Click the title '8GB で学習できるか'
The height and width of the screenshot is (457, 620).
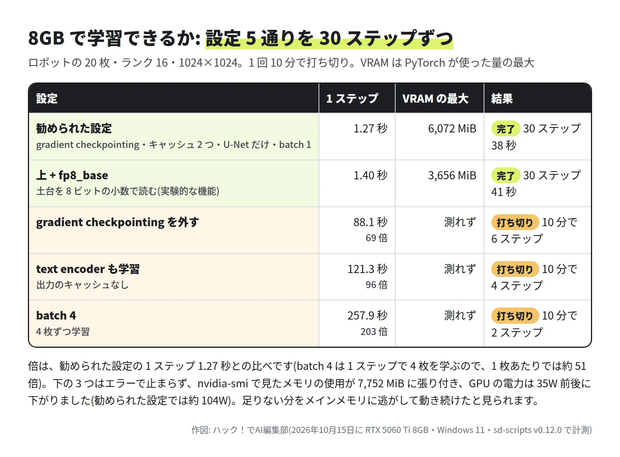[114, 38]
